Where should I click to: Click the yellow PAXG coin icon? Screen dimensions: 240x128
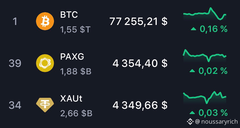[45, 63]
